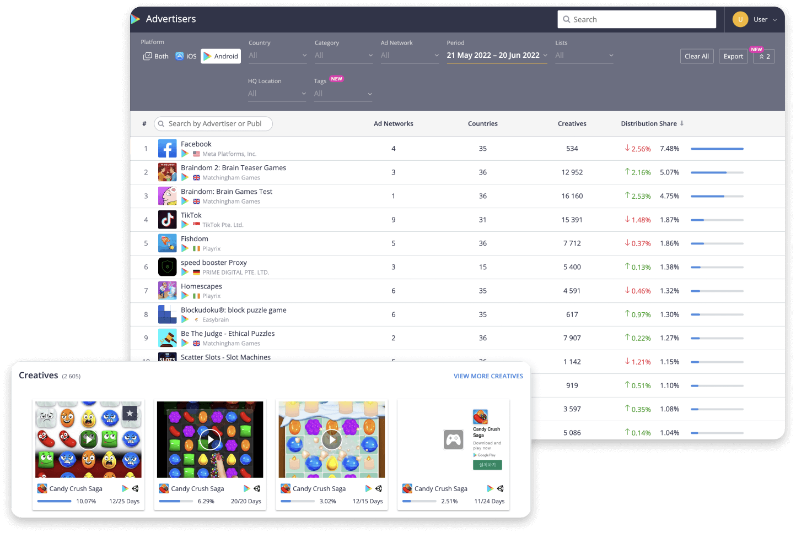Screen dimensions: 796x533
Task: Click Braindom 2 distribution share bar
Action: tap(717, 172)
